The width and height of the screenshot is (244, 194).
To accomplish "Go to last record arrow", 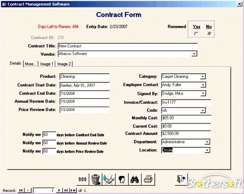I will [x=66, y=190].
